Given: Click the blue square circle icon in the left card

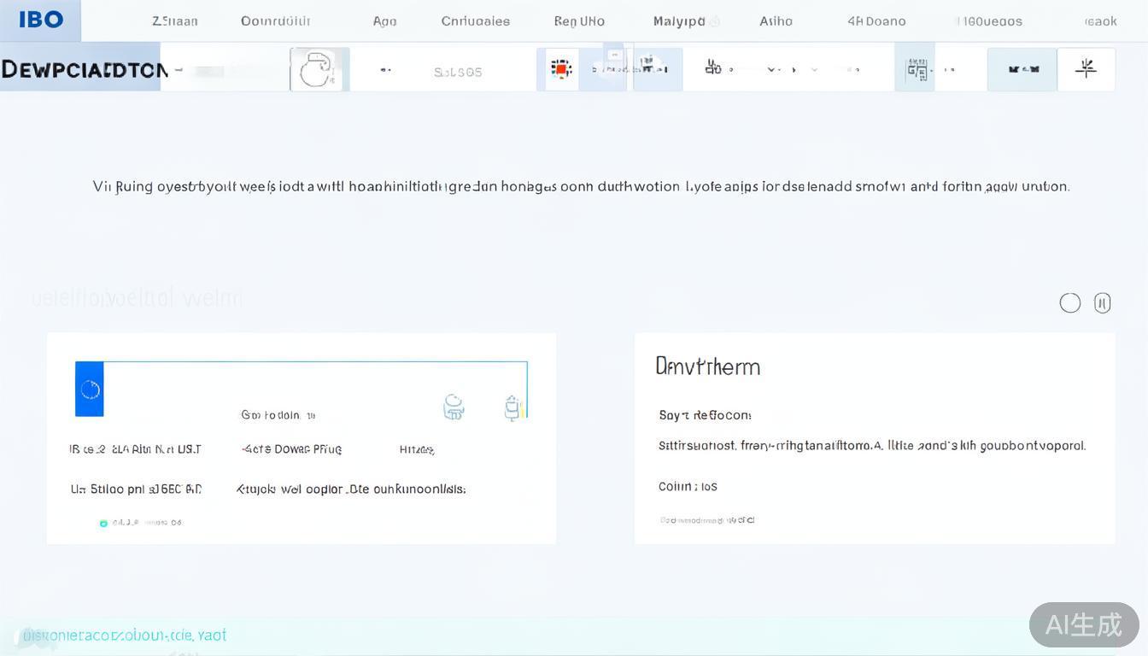Looking at the screenshot, I should point(90,389).
